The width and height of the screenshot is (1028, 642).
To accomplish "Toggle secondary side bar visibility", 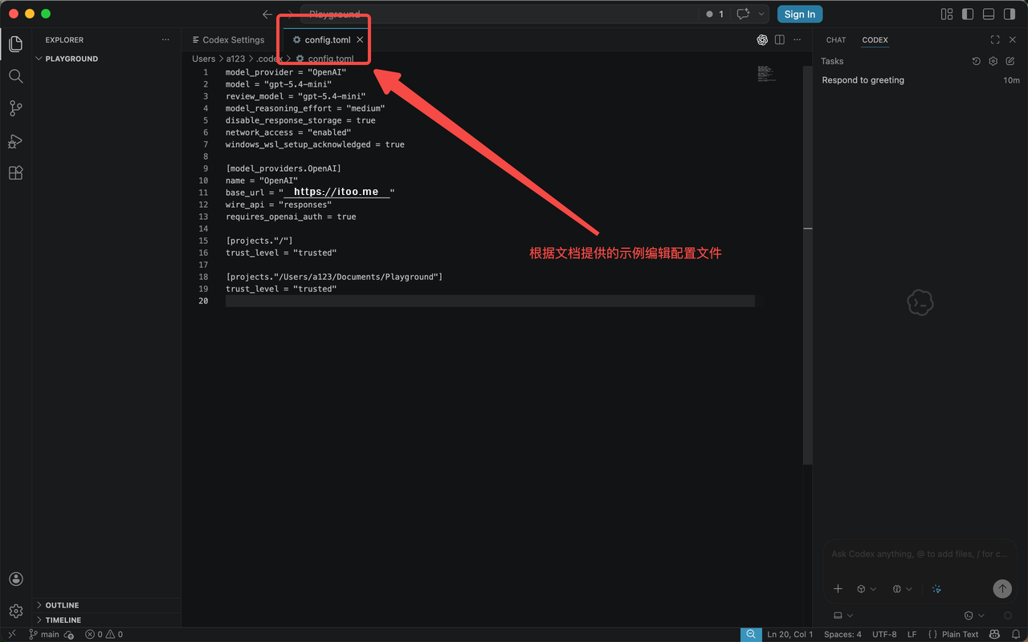I will 1010,14.
